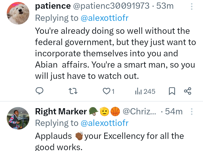Open the 53m timestamp permalink
This screenshot has height=151, width=203.
pyautogui.click(x=165, y=6)
